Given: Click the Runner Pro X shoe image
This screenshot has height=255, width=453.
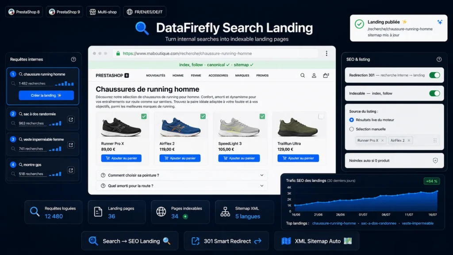Looking at the screenshot, I should point(121,127).
